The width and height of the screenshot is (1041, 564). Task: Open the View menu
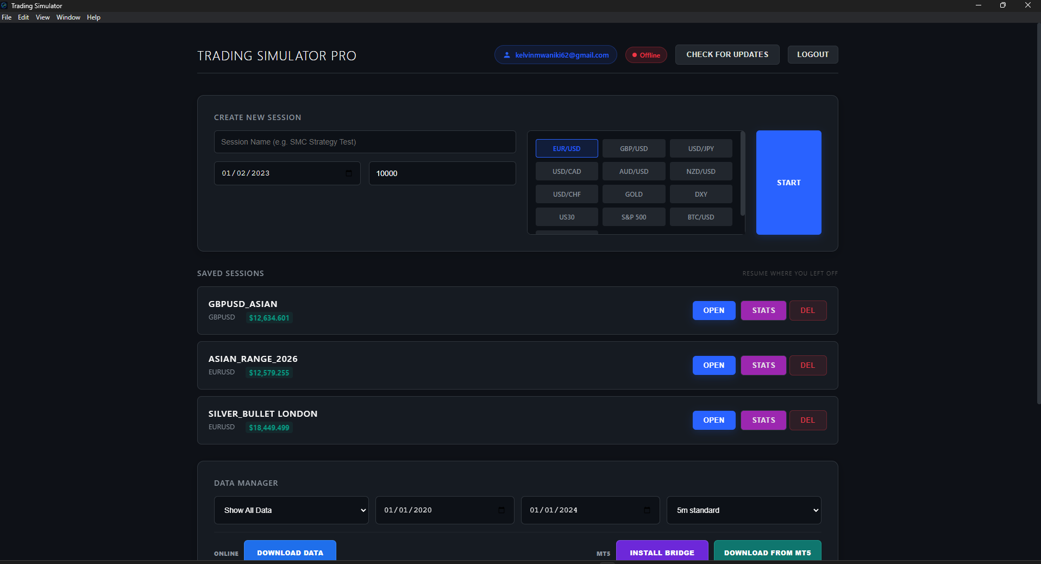(x=43, y=17)
